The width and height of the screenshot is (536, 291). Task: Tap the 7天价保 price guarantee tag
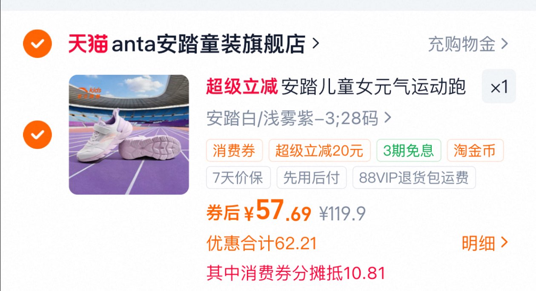pos(238,177)
